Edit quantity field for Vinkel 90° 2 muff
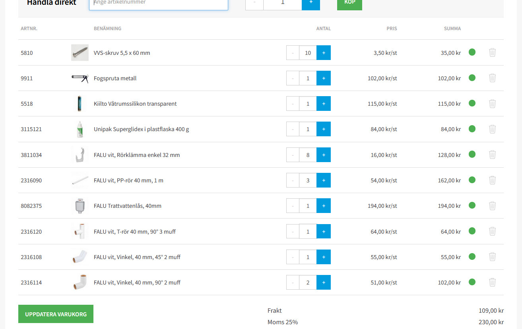 (308, 283)
